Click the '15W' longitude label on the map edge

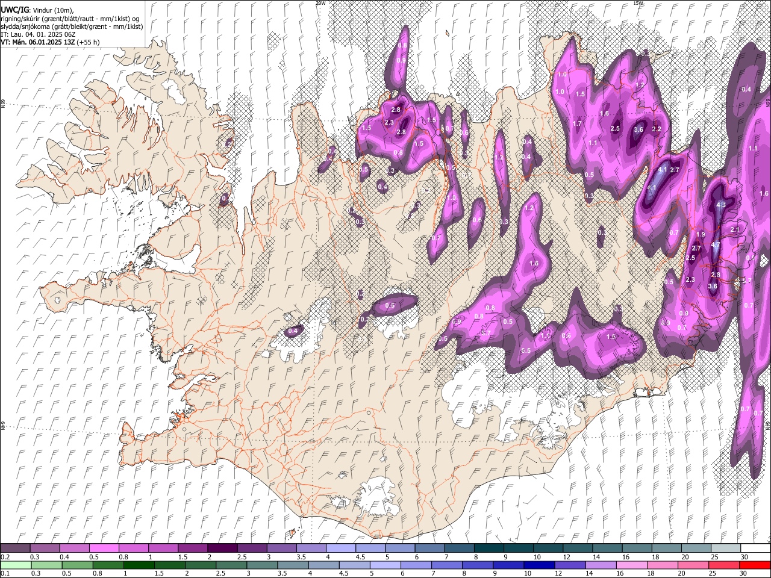pos(638,3)
